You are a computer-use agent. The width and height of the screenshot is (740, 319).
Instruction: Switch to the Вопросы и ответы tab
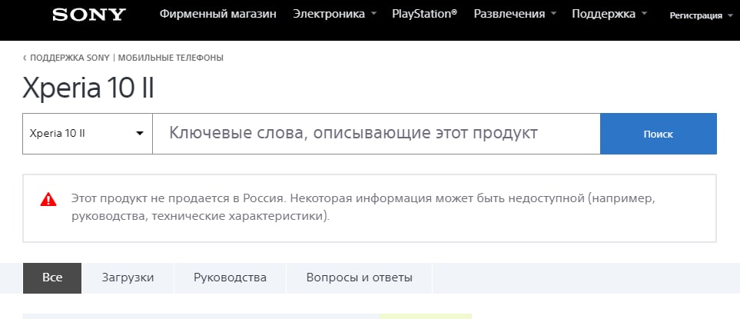tap(359, 278)
